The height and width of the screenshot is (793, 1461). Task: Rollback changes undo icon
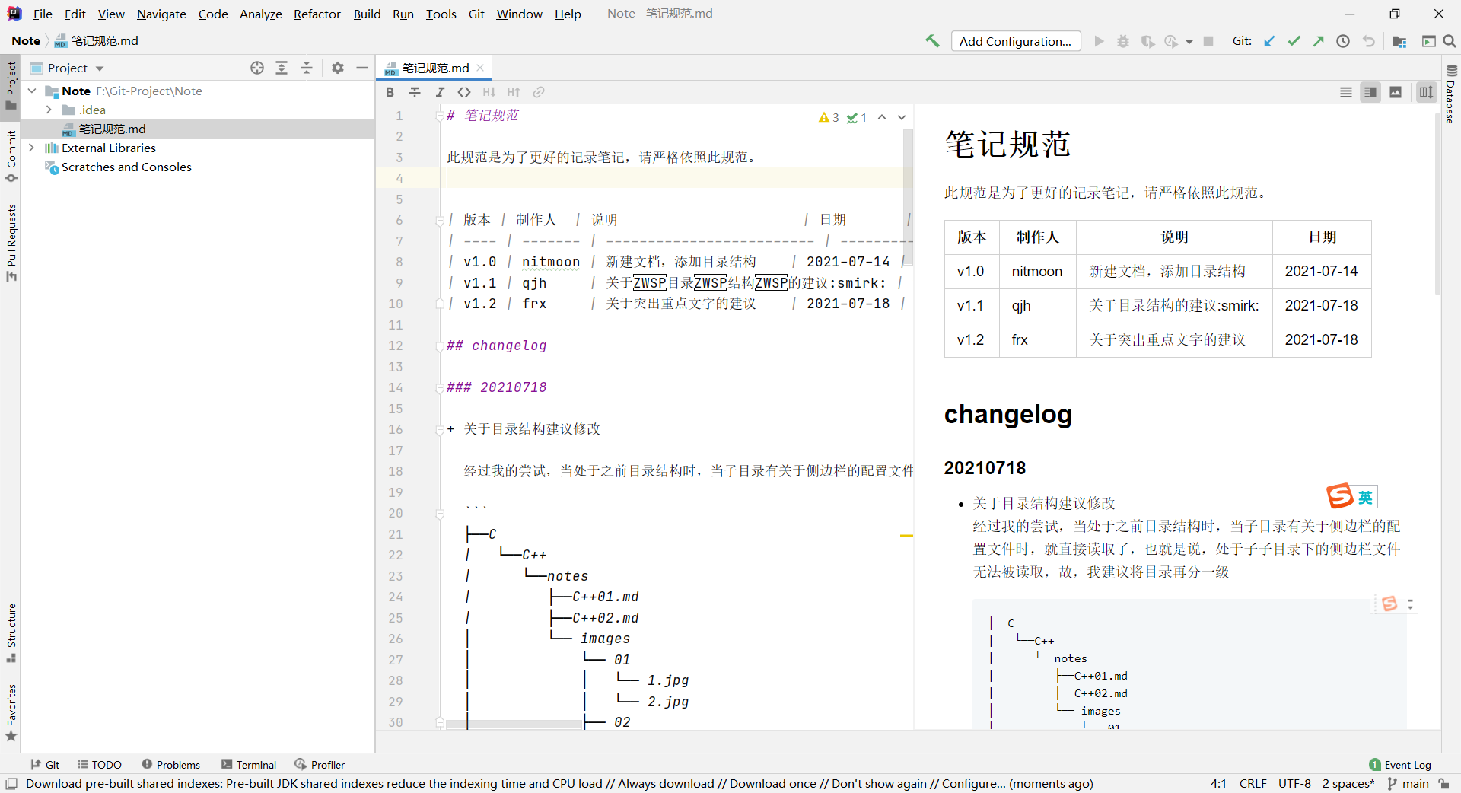click(x=1369, y=41)
